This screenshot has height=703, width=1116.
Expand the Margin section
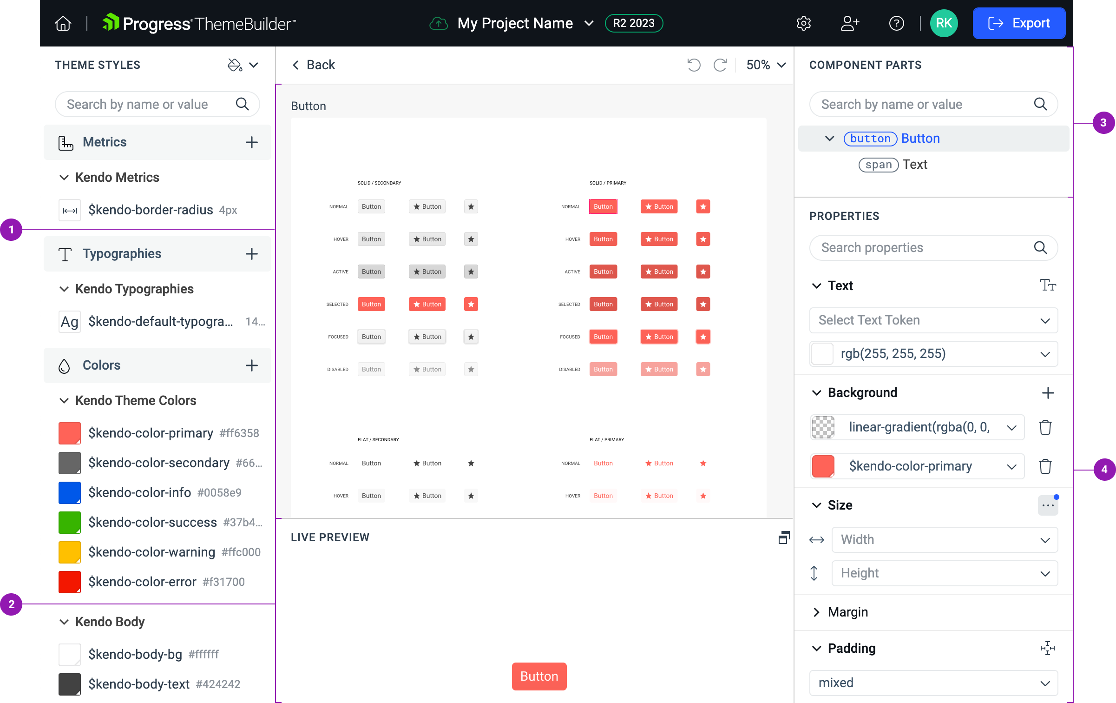[816, 612]
